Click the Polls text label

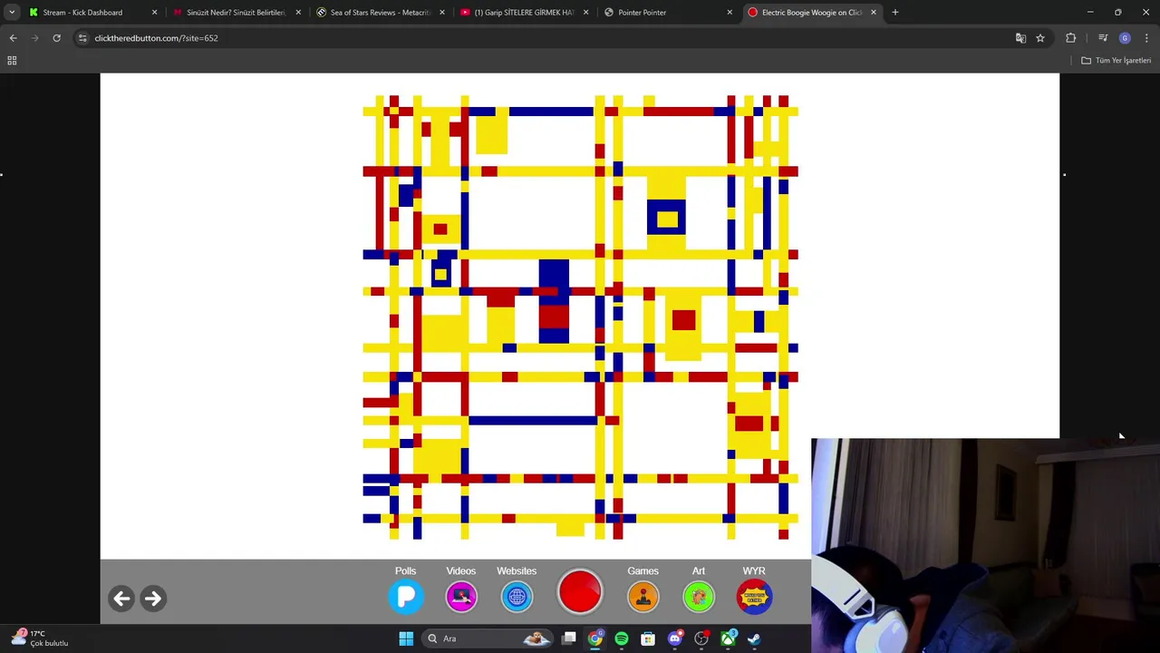(x=405, y=570)
